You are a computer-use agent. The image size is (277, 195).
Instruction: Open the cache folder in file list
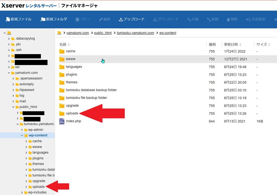[x=71, y=51]
